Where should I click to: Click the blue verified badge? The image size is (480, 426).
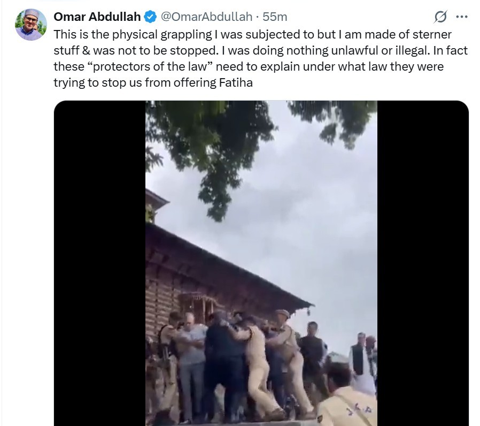151,17
